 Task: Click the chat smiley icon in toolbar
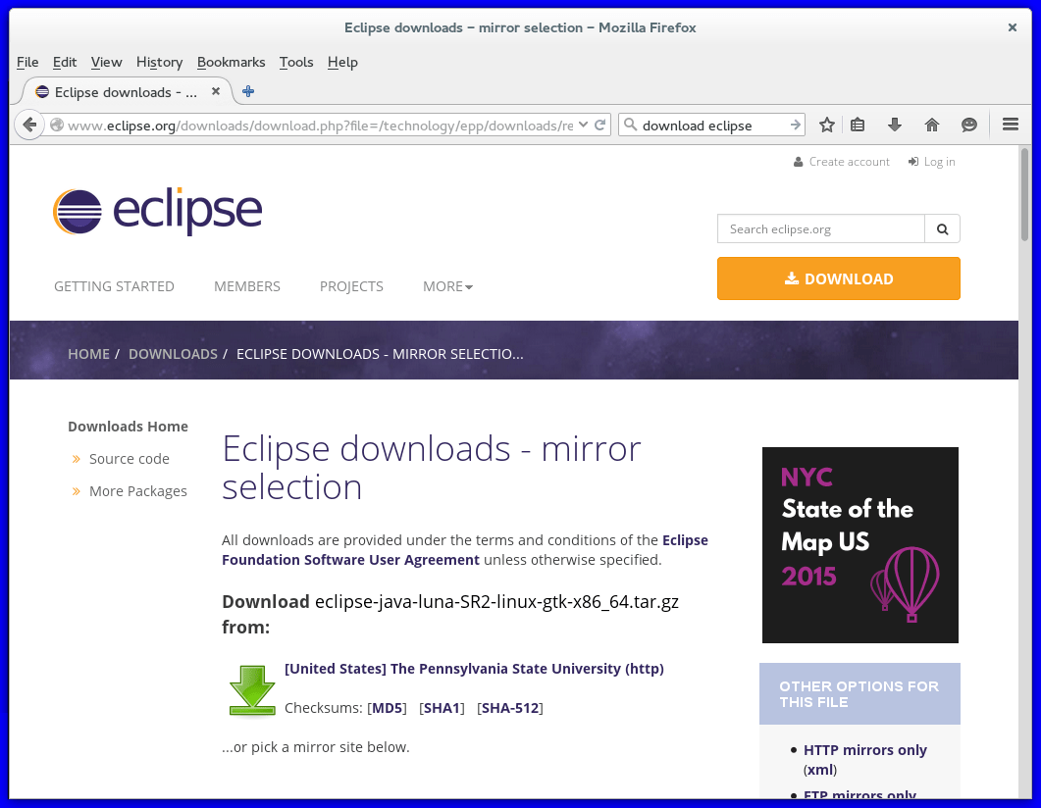969,125
